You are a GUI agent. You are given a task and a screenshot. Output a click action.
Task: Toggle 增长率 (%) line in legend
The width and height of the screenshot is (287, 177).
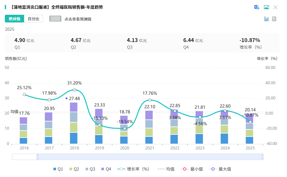(x=133, y=169)
